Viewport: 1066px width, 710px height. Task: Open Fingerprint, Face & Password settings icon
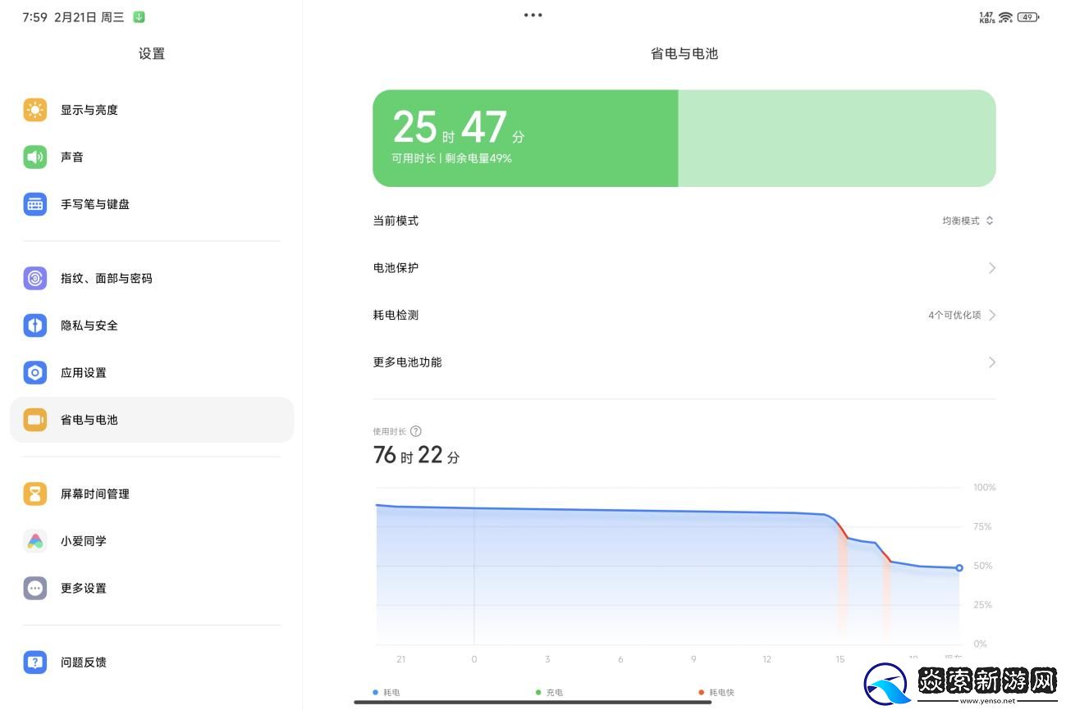click(35, 278)
